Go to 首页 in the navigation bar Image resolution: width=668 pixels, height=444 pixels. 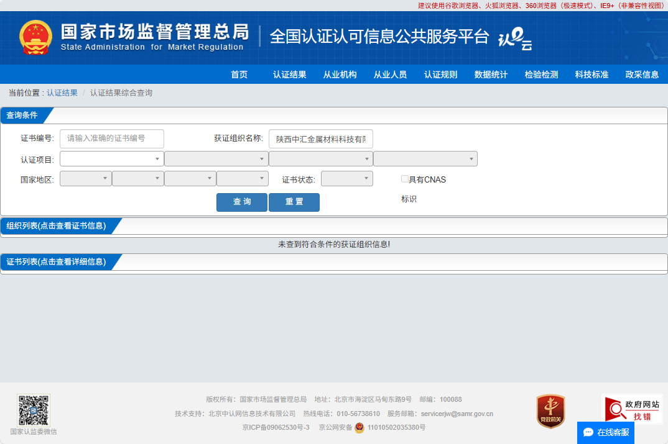click(239, 75)
